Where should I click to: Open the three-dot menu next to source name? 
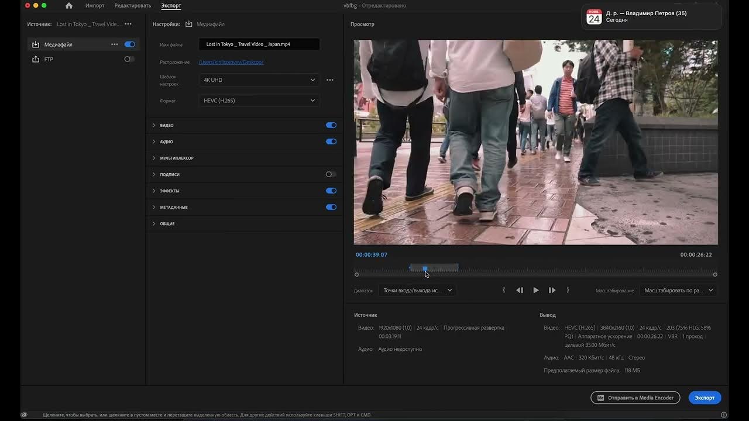pyautogui.click(x=128, y=25)
